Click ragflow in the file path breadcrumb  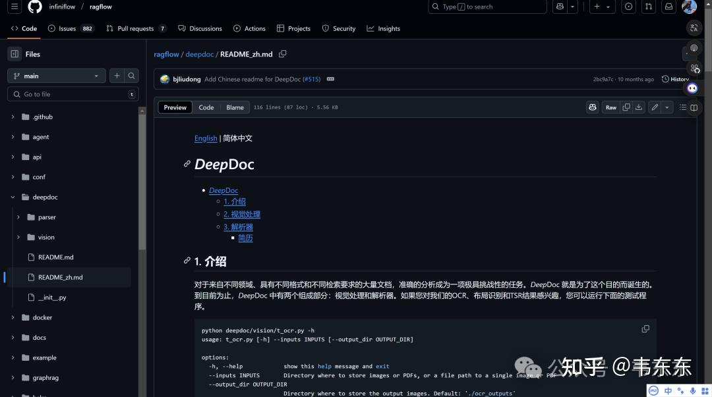[166, 54]
